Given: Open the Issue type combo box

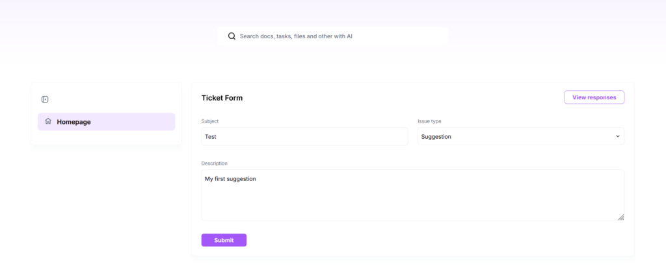Looking at the screenshot, I should [521, 136].
